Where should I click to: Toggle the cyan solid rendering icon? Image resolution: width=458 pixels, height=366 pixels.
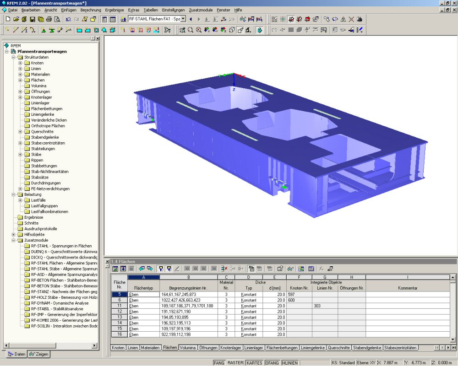(260, 30)
